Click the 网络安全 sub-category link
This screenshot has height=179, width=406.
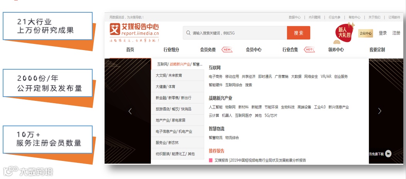tap(311, 77)
